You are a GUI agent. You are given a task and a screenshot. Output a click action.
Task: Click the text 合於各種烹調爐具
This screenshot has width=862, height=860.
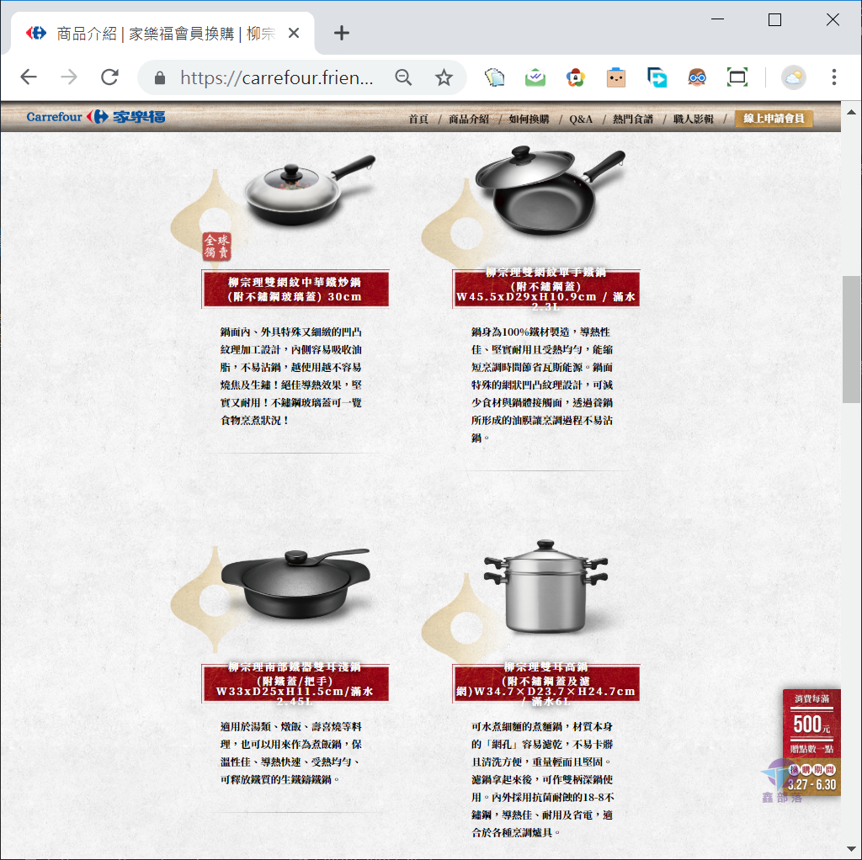click(x=512, y=832)
